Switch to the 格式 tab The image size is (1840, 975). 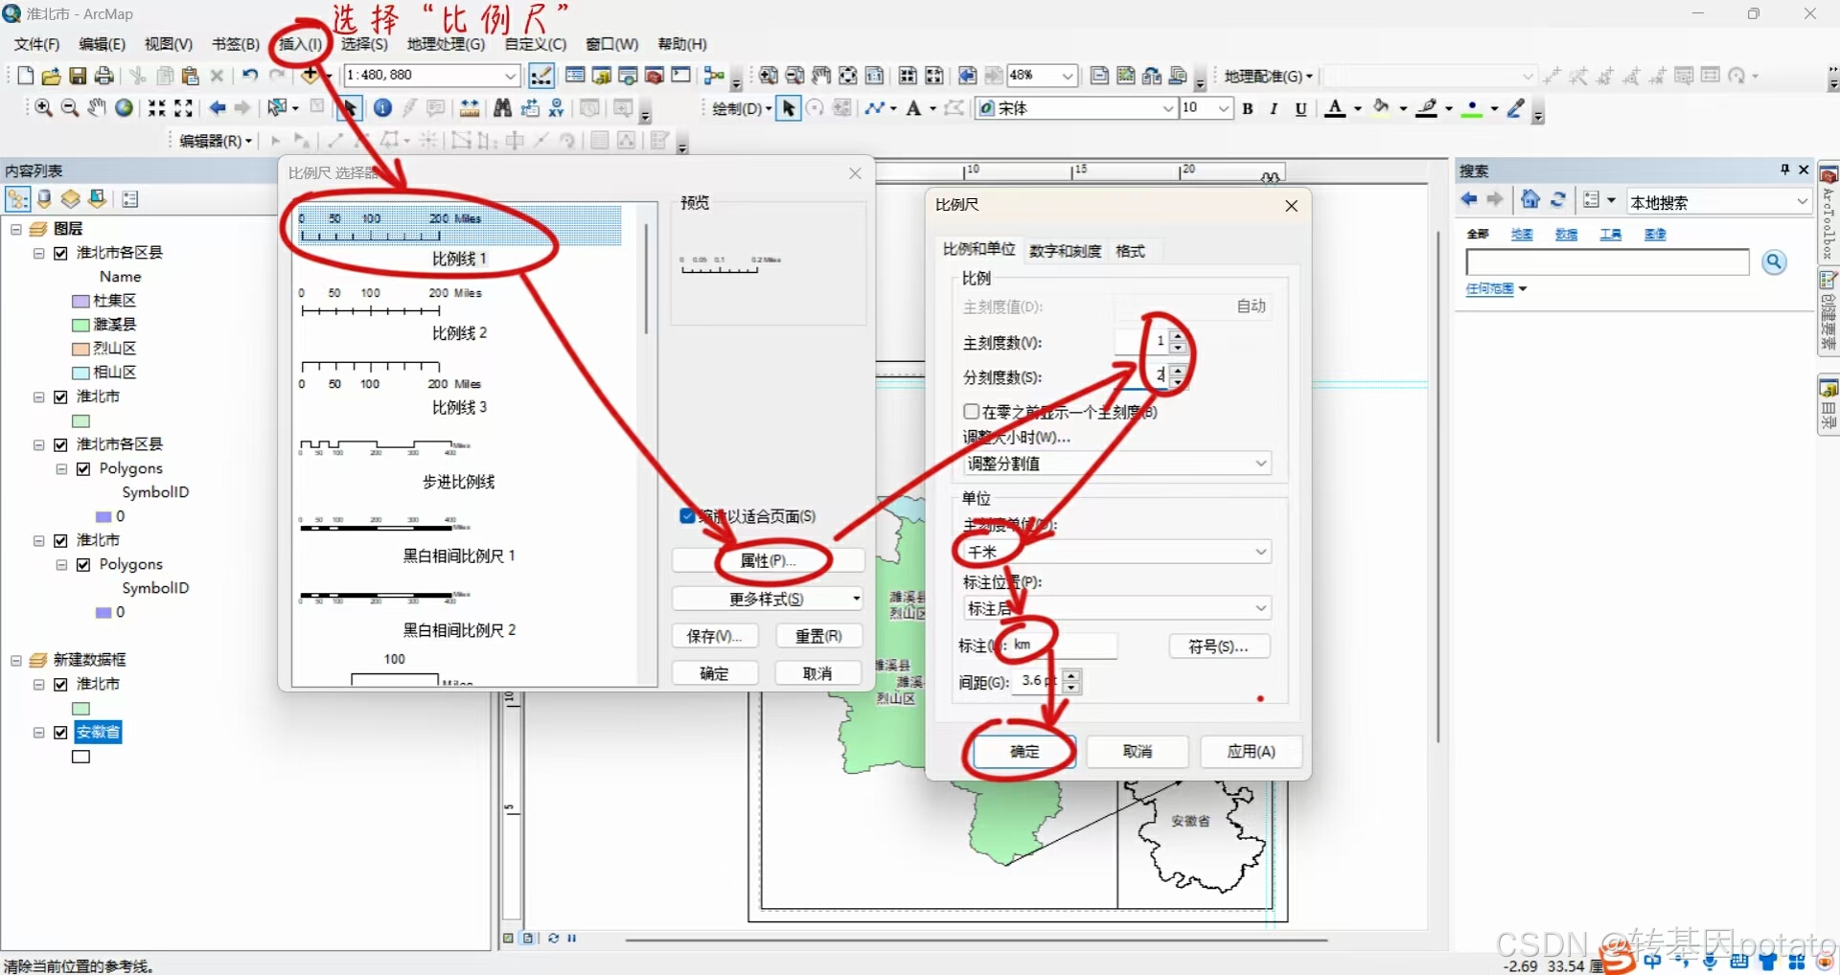[x=1130, y=251]
